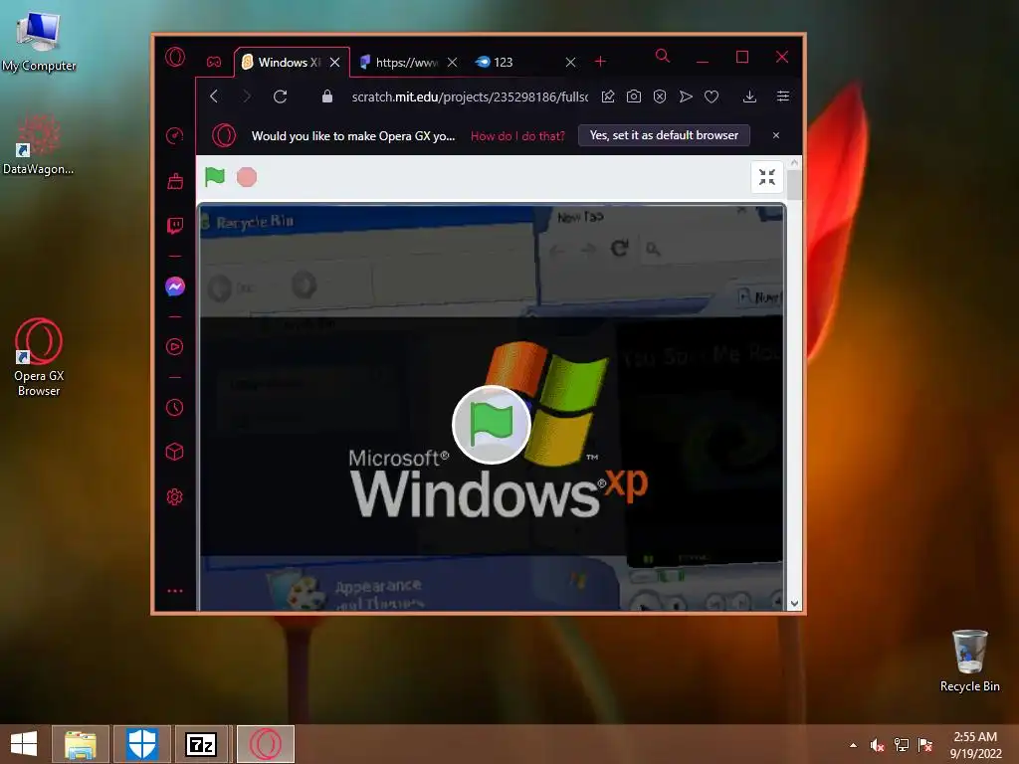This screenshot has width=1019, height=764.
Task: Go forward to next page
Action: [247, 96]
